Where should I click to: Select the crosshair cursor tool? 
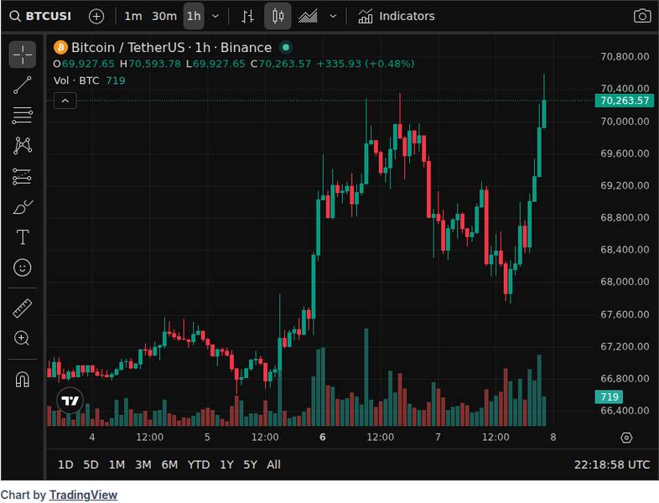pos(23,54)
